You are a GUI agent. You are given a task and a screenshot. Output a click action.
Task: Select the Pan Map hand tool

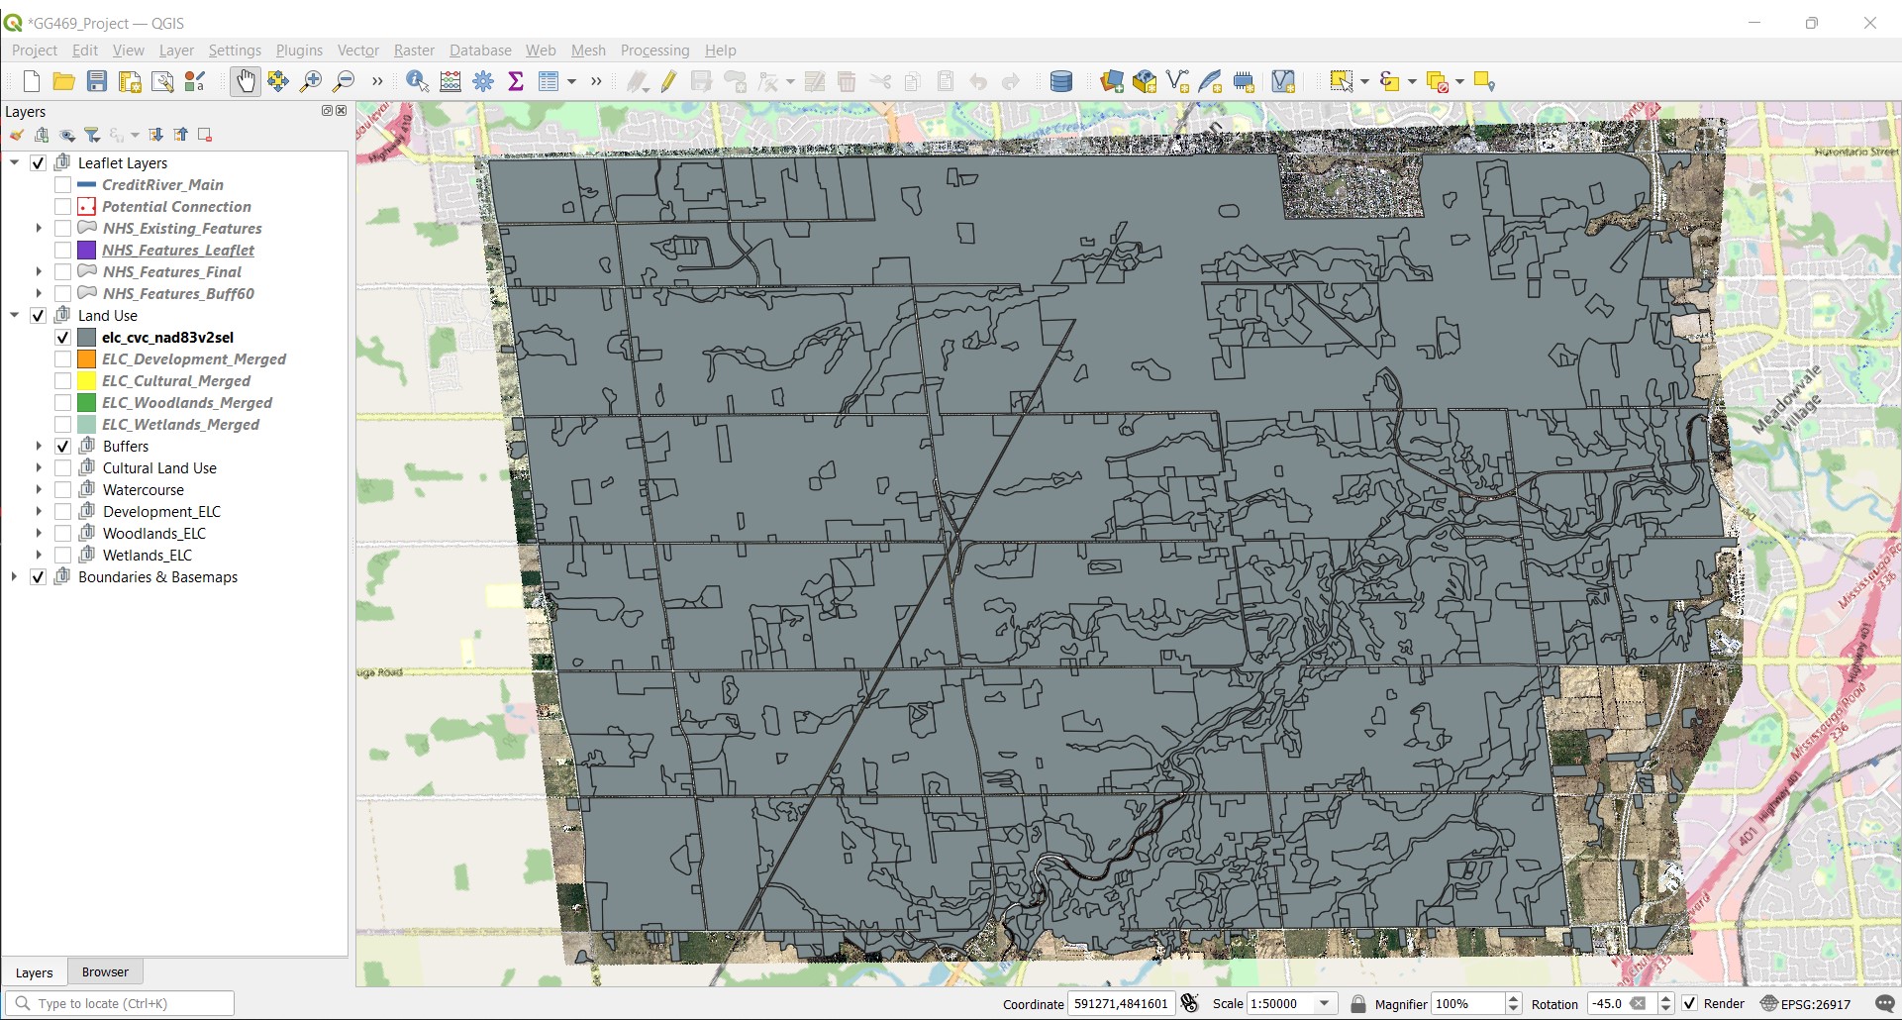[x=245, y=82]
